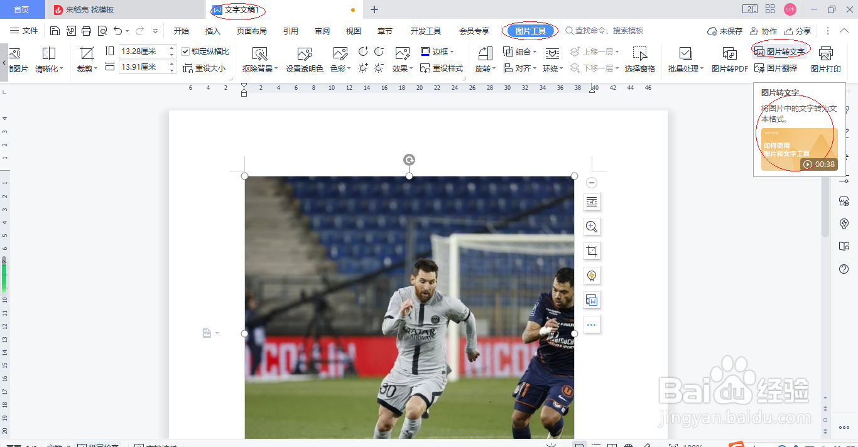This screenshot has width=858, height=447.
Task: Click the 分享 (share) button
Action: pyautogui.click(x=797, y=31)
